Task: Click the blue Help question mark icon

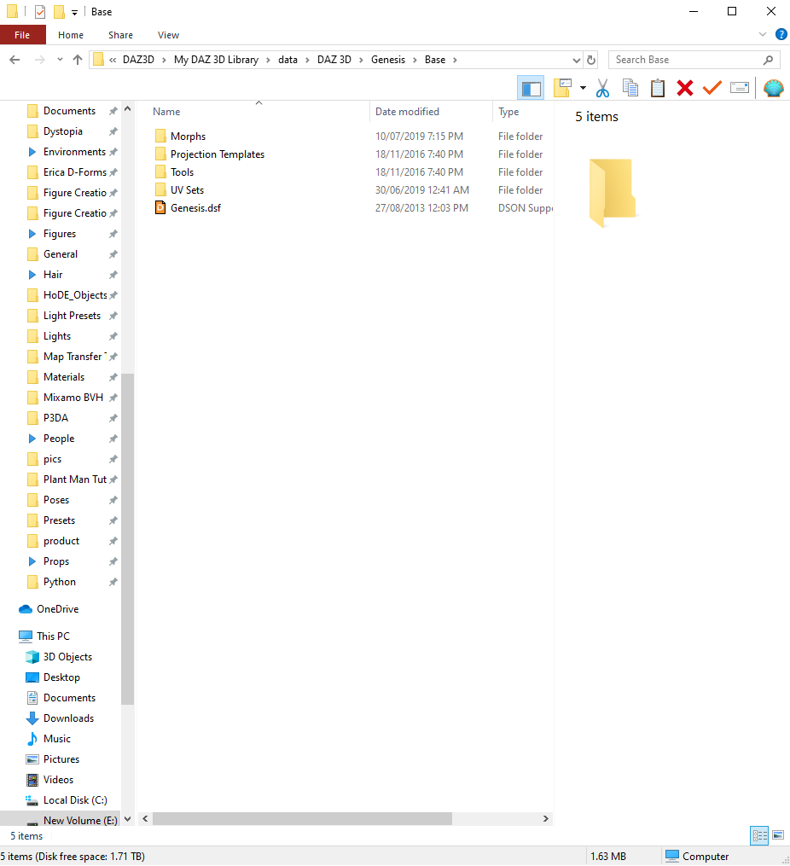Action: tap(781, 34)
